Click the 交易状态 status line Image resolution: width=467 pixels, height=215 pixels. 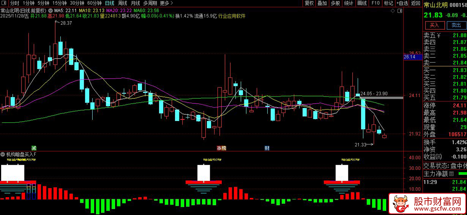[x=445, y=165]
